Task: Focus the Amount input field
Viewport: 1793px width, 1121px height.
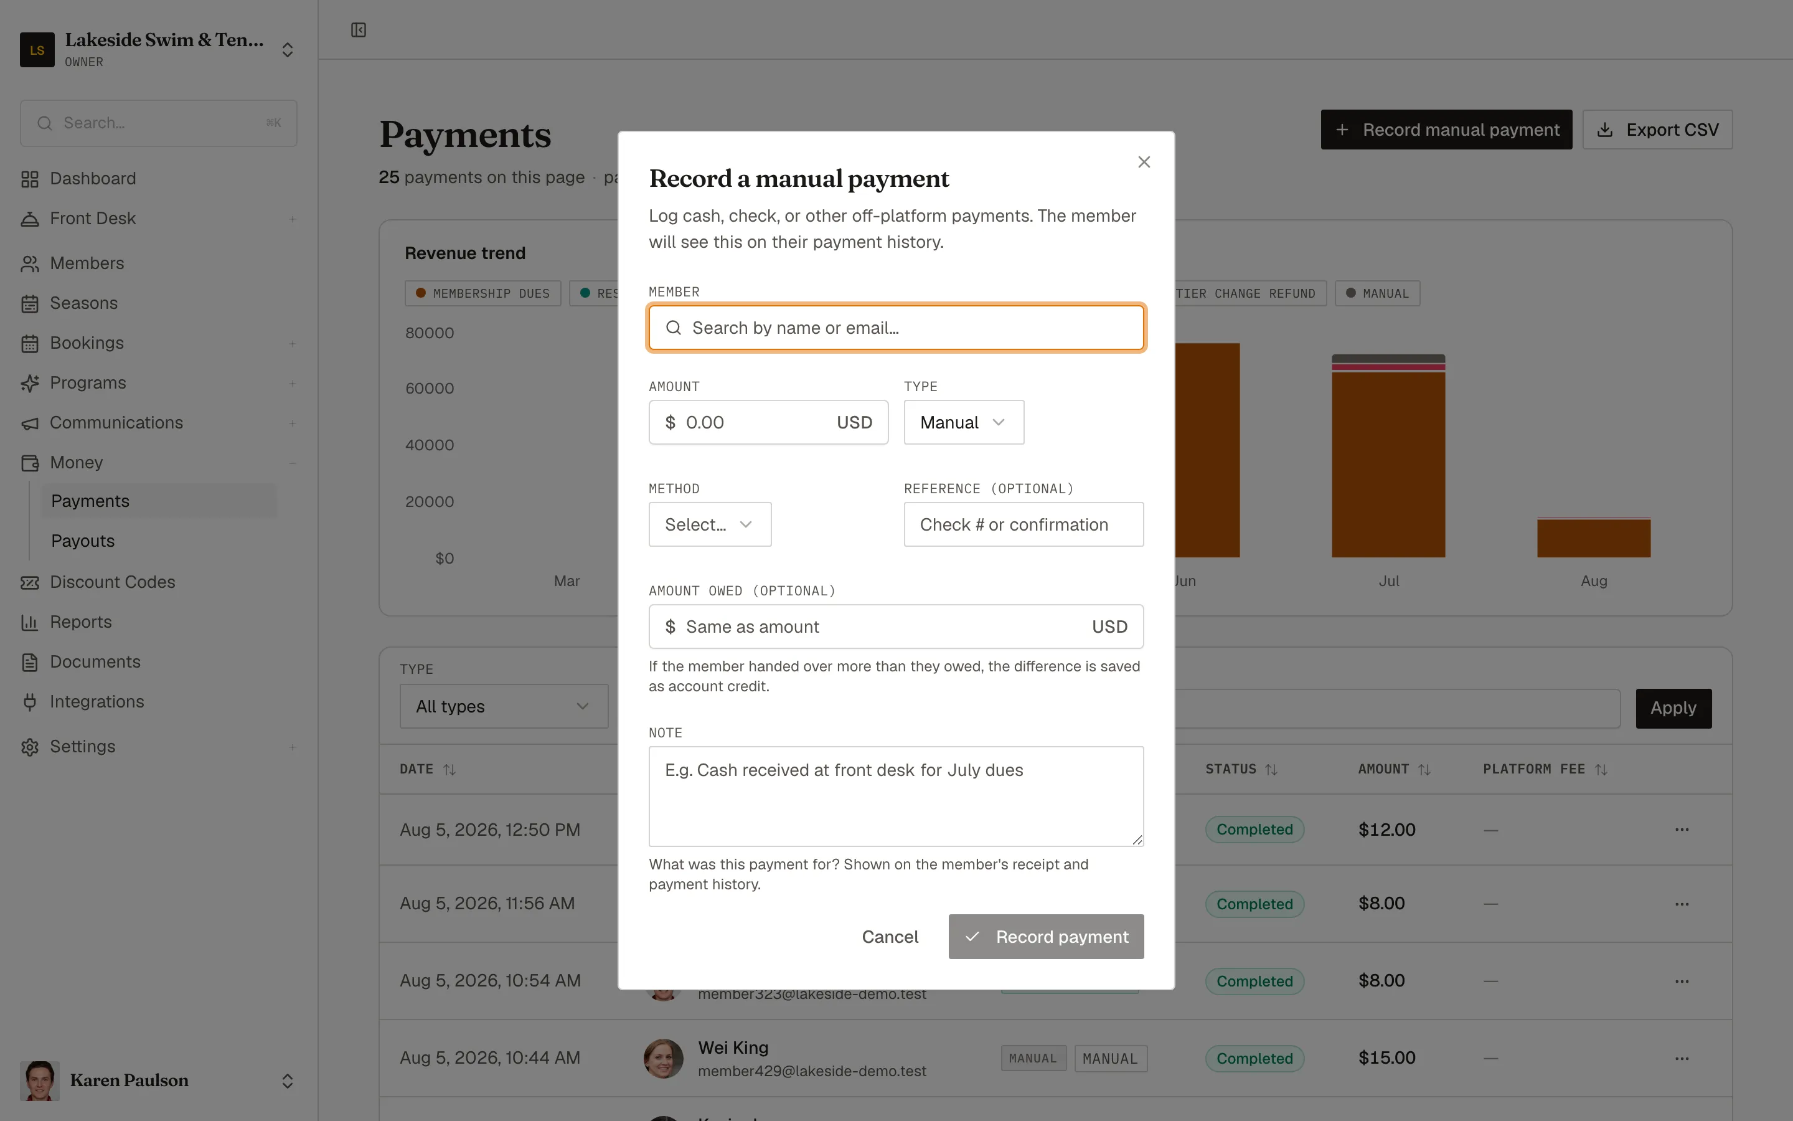Action: click(768, 423)
